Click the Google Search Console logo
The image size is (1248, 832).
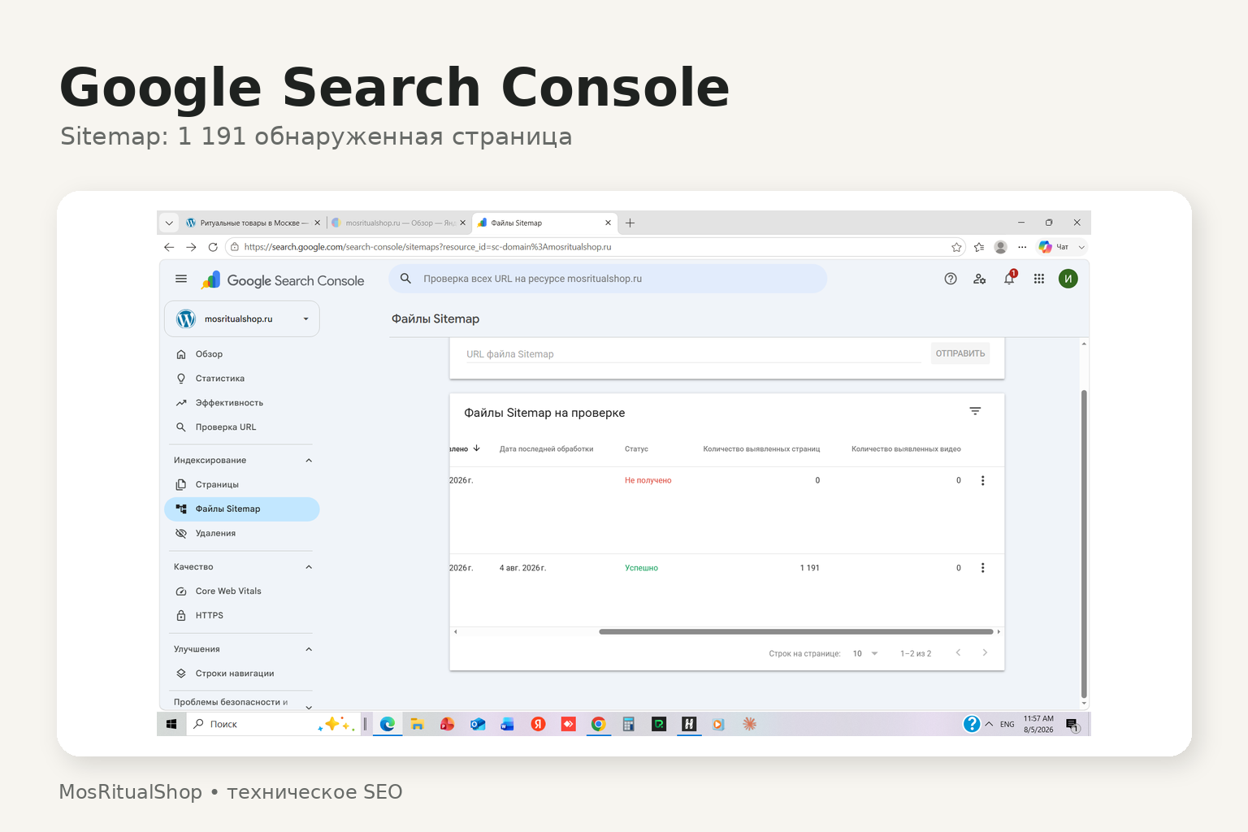pos(283,280)
